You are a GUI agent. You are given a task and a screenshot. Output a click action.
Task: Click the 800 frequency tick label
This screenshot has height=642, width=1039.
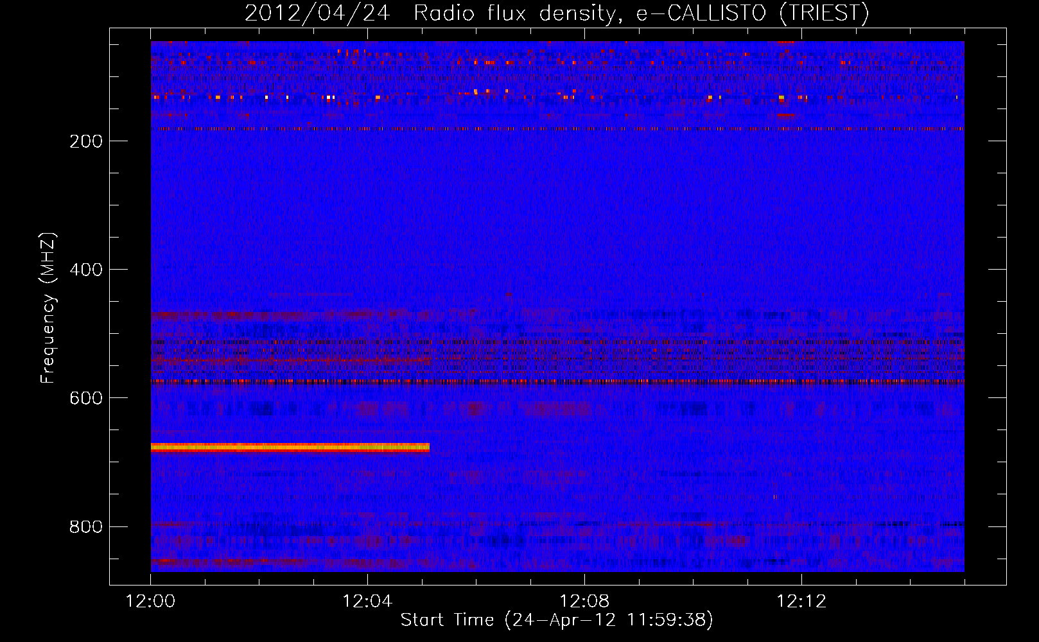point(86,526)
